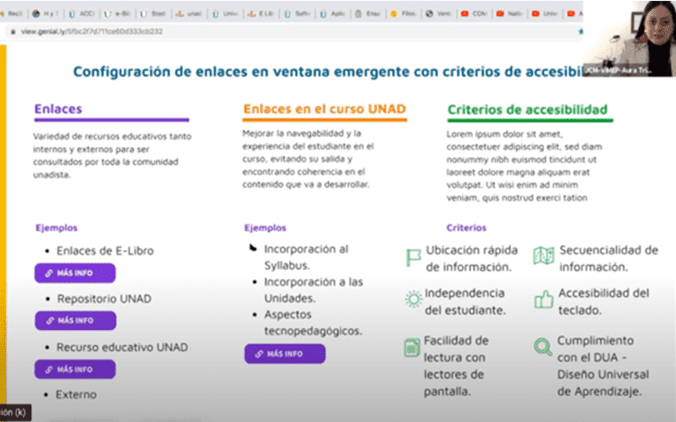Switch to the ACC browser tab

point(82,14)
